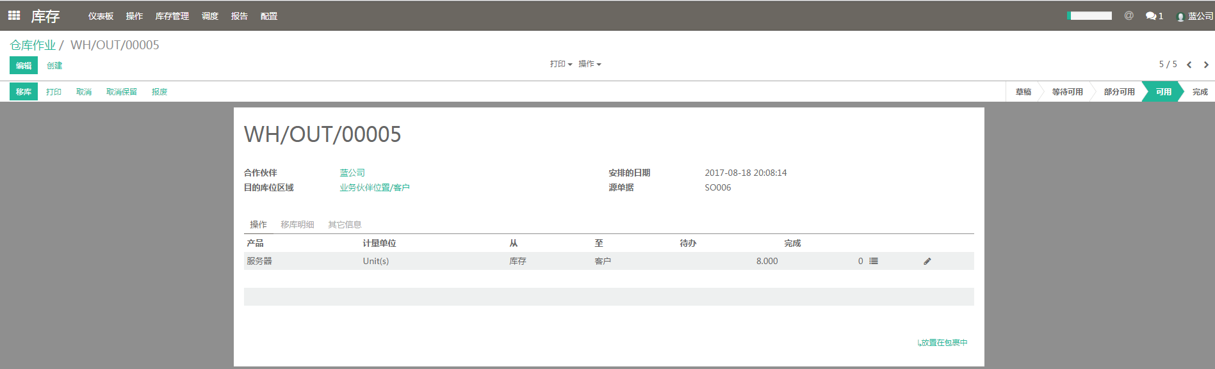Viewport: 1215px width, 369px height.
Task: Open the 库存管理 menu
Action: [x=172, y=16]
